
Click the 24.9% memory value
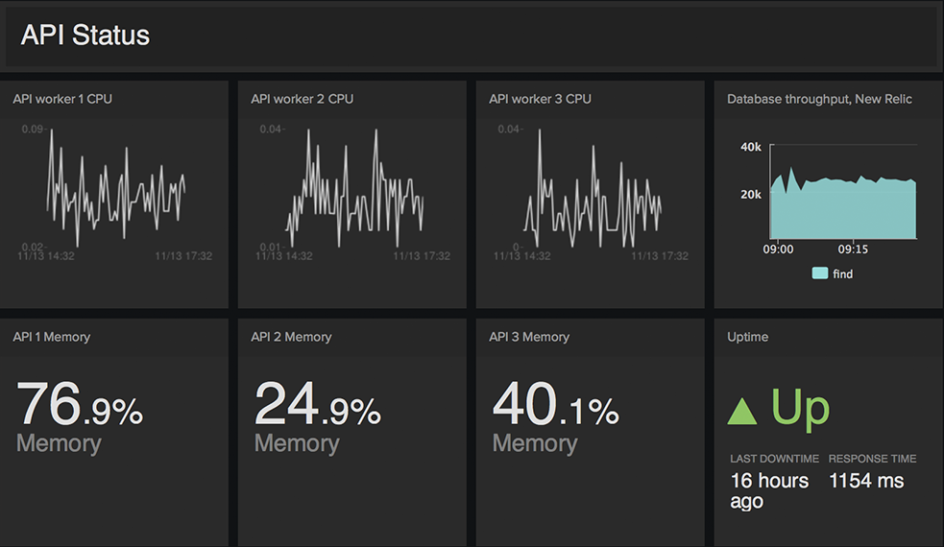tap(318, 405)
